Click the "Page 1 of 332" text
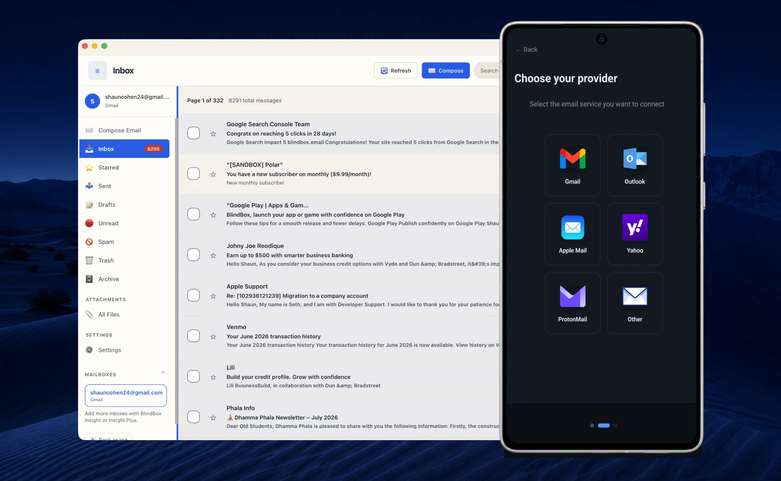Image resolution: width=781 pixels, height=481 pixels. click(x=205, y=101)
